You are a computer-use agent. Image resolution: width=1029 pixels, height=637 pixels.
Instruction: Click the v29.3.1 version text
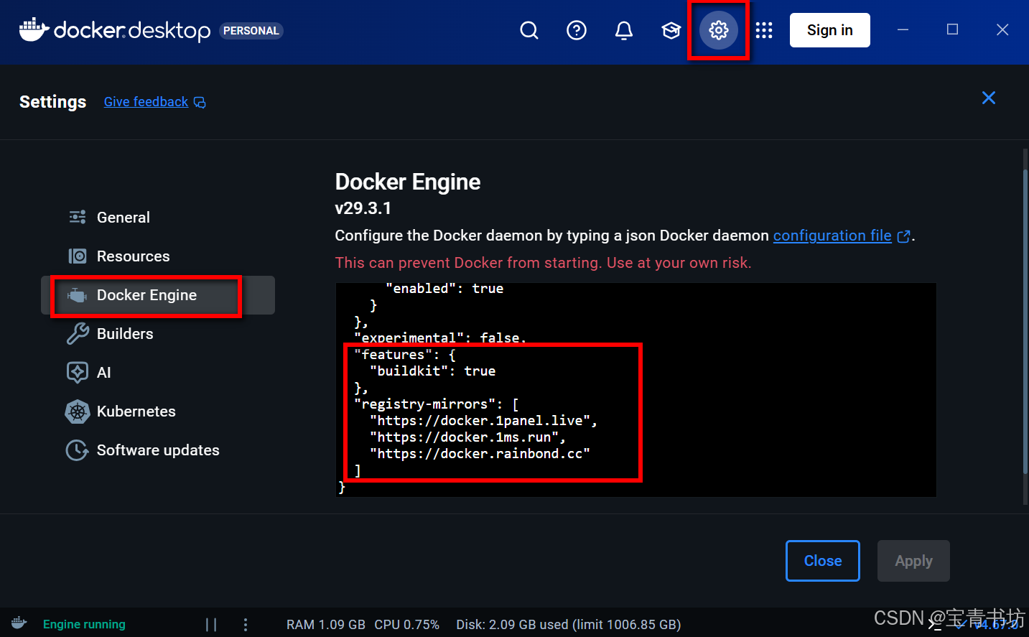pyautogui.click(x=363, y=208)
